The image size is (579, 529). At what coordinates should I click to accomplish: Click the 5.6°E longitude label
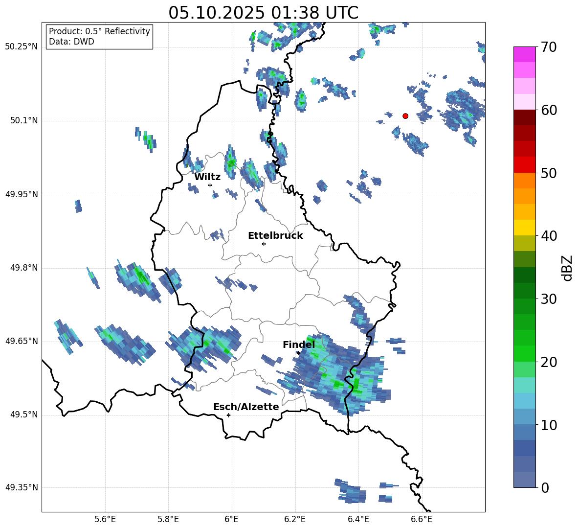click(x=105, y=519)
